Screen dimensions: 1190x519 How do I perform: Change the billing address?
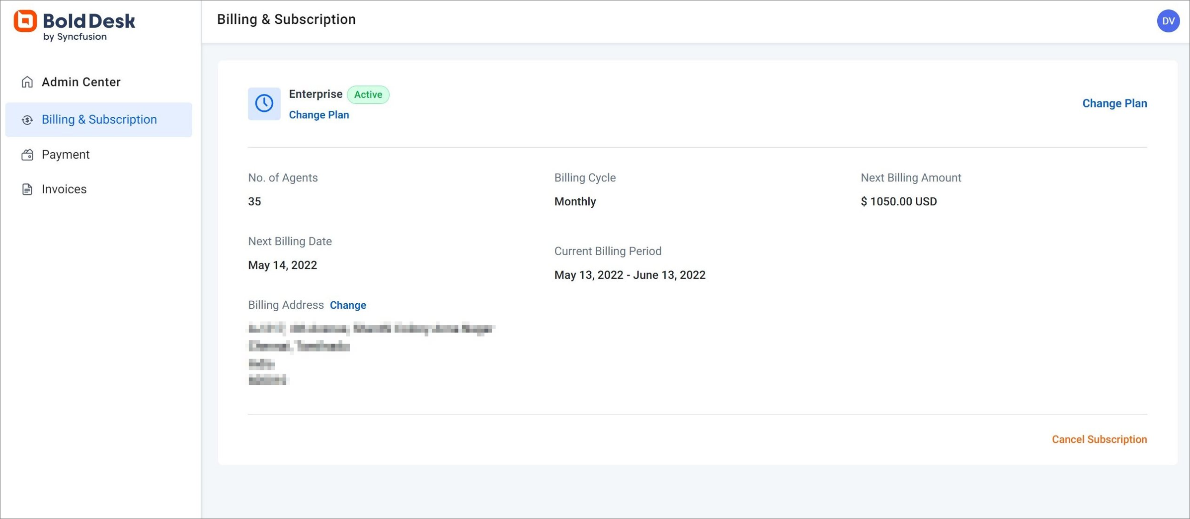coord(348,305)
